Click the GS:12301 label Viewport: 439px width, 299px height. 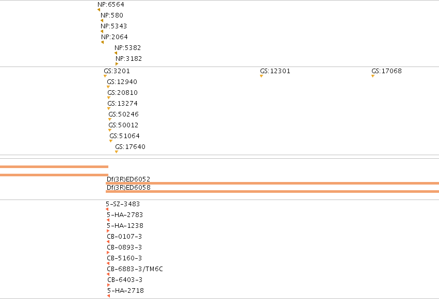(x=275, y=71)
